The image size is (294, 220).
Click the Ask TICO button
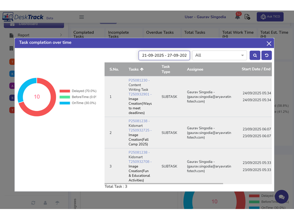270,17
